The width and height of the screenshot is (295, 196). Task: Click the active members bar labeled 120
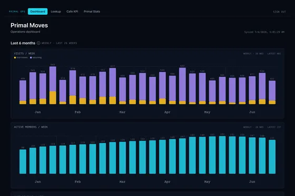click(93, 159)
